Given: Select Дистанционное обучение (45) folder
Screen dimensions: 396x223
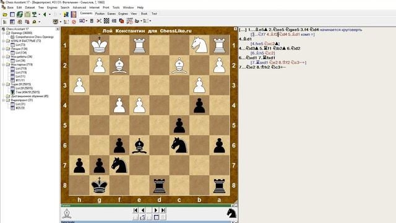Looking at the screenshot, I should (x=30, y=96).
